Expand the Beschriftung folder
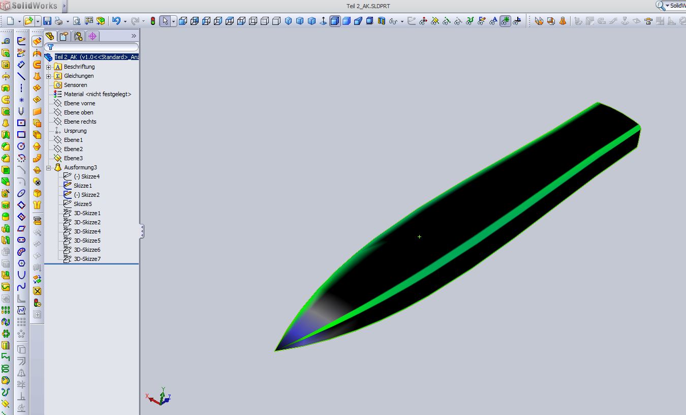The width and height of the screenshot is (686, 415). click(x=49, y=67)
